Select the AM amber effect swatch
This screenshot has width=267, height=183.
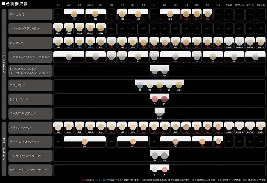coord(179,85)
